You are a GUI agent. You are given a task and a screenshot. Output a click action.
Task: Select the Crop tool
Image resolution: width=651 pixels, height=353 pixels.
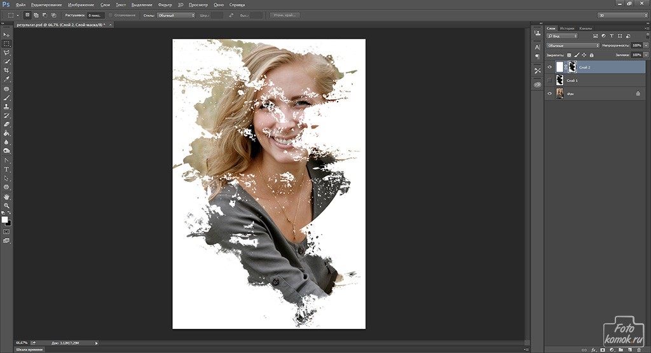pyautogui.click(x=6, y=70)
